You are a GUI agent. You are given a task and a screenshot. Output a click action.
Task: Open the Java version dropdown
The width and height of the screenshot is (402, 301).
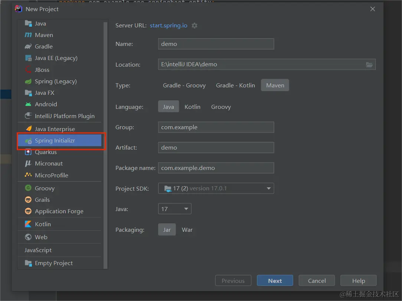tap(174, 209)
